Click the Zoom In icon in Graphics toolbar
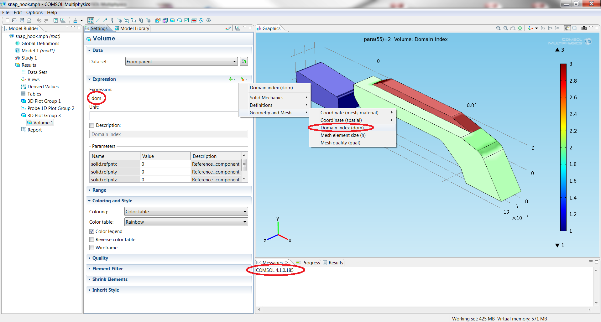The image size is (601, 322). 498,28
